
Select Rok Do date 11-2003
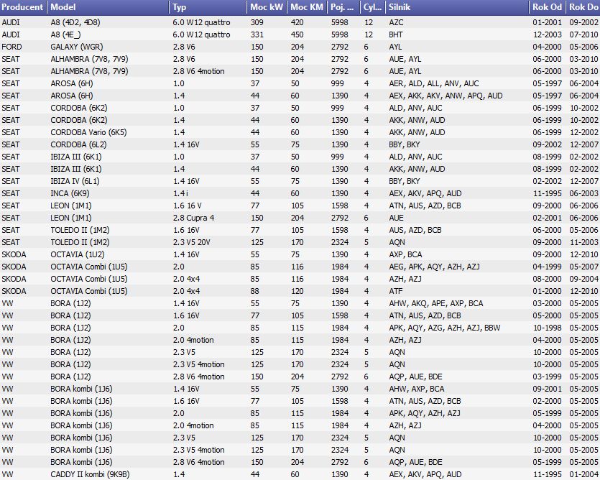point(583,243)
